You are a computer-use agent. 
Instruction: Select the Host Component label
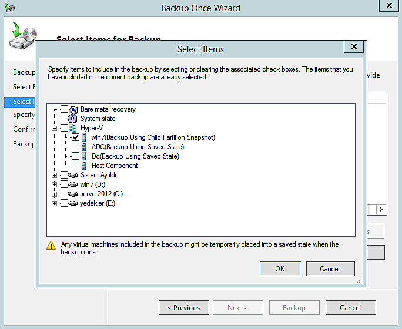[x=115, y=166]
